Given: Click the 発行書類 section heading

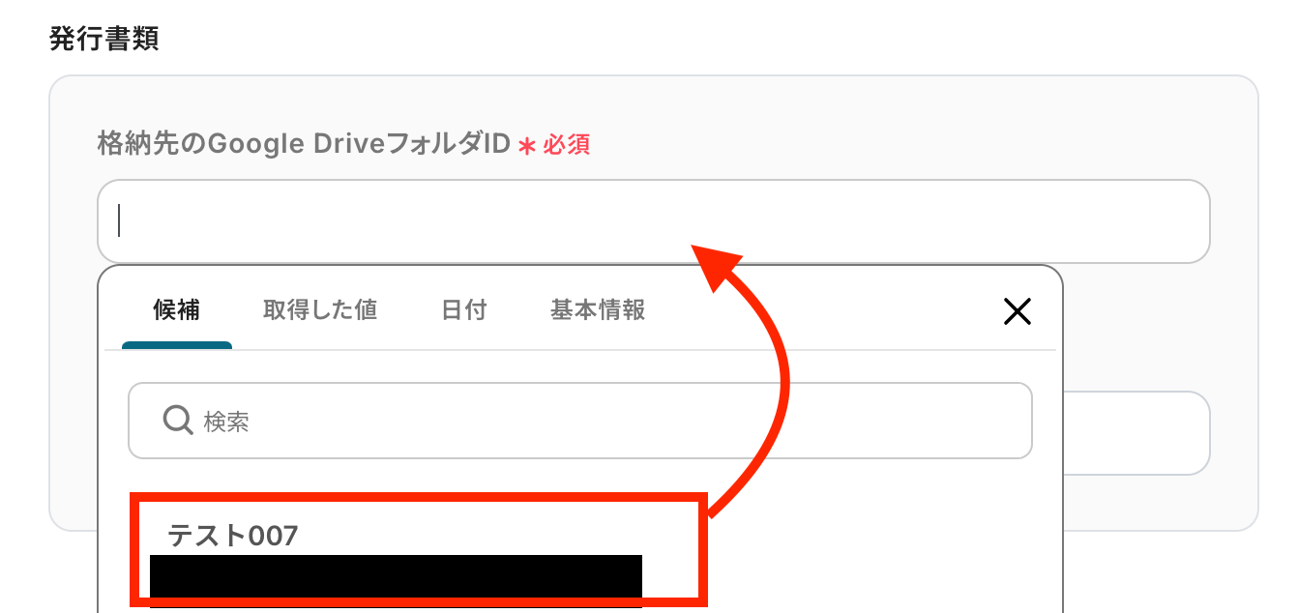Looking at the screenshot, I should (104, 39).
